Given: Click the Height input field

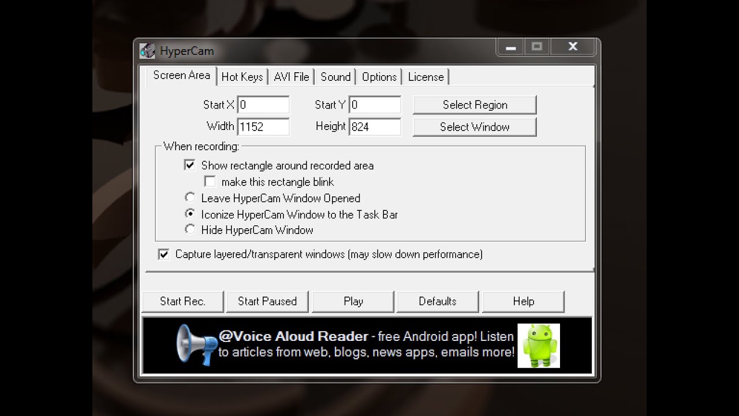Looking at the screenshot, I should click(375, 127).
